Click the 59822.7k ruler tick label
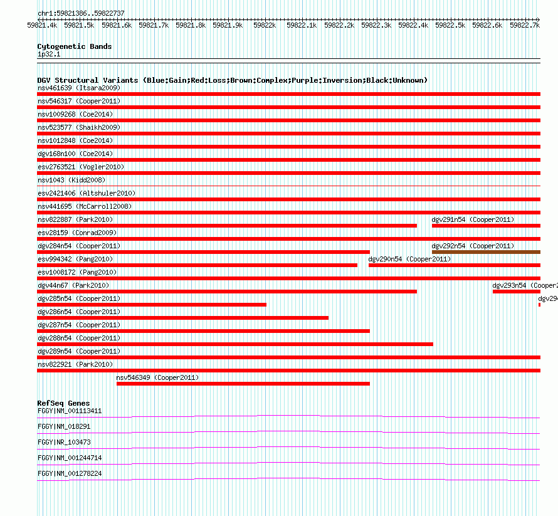The width and height of the screenshot is (558, 516). point(525,25)
